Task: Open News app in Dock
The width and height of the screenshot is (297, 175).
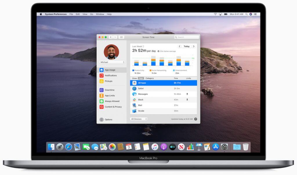Action: [x=181, y=147]
